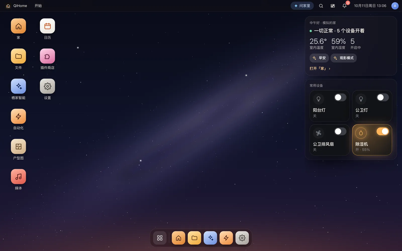Open the control center toggles icon
The height and width of the screenshot is (251, 402).
click(x=333, y=6)
